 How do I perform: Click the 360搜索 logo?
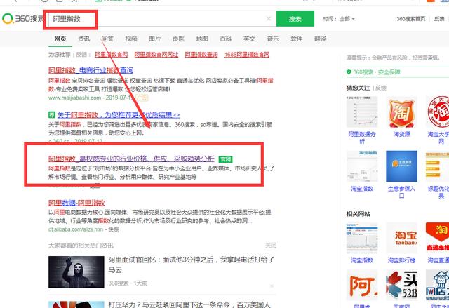(x=22, y=19)
